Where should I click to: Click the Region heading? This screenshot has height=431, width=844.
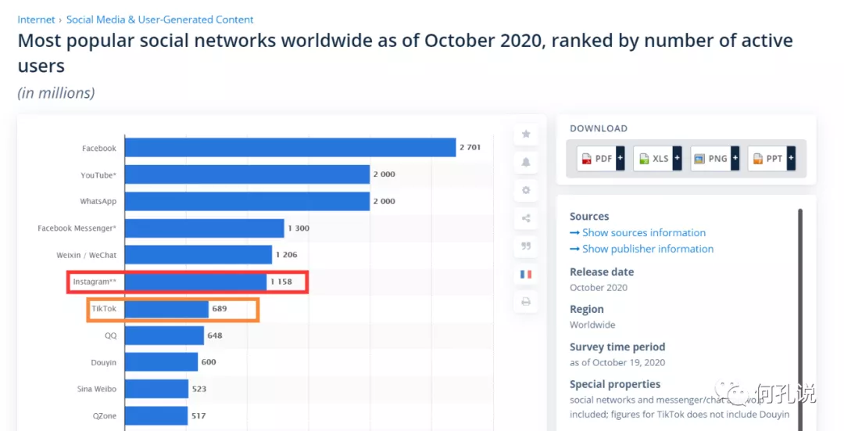click(587, 309)
